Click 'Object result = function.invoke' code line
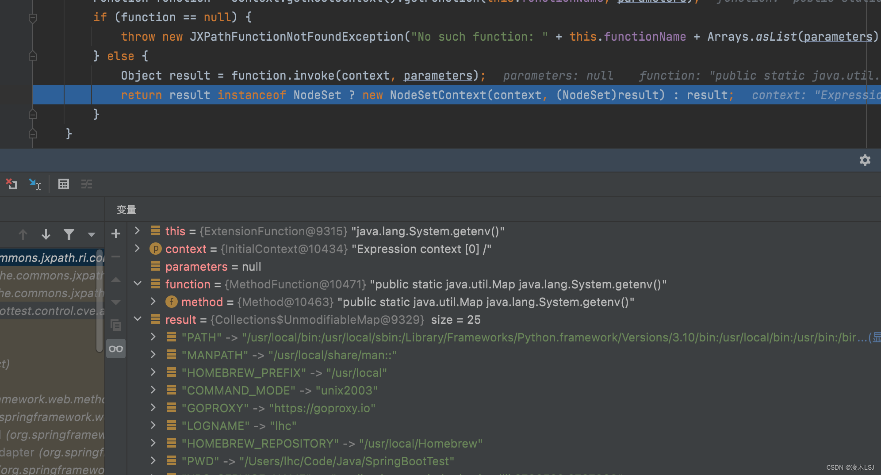 pos(303,76)
